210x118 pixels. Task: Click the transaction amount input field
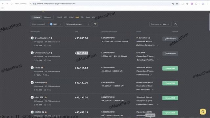tap(39, 24)
